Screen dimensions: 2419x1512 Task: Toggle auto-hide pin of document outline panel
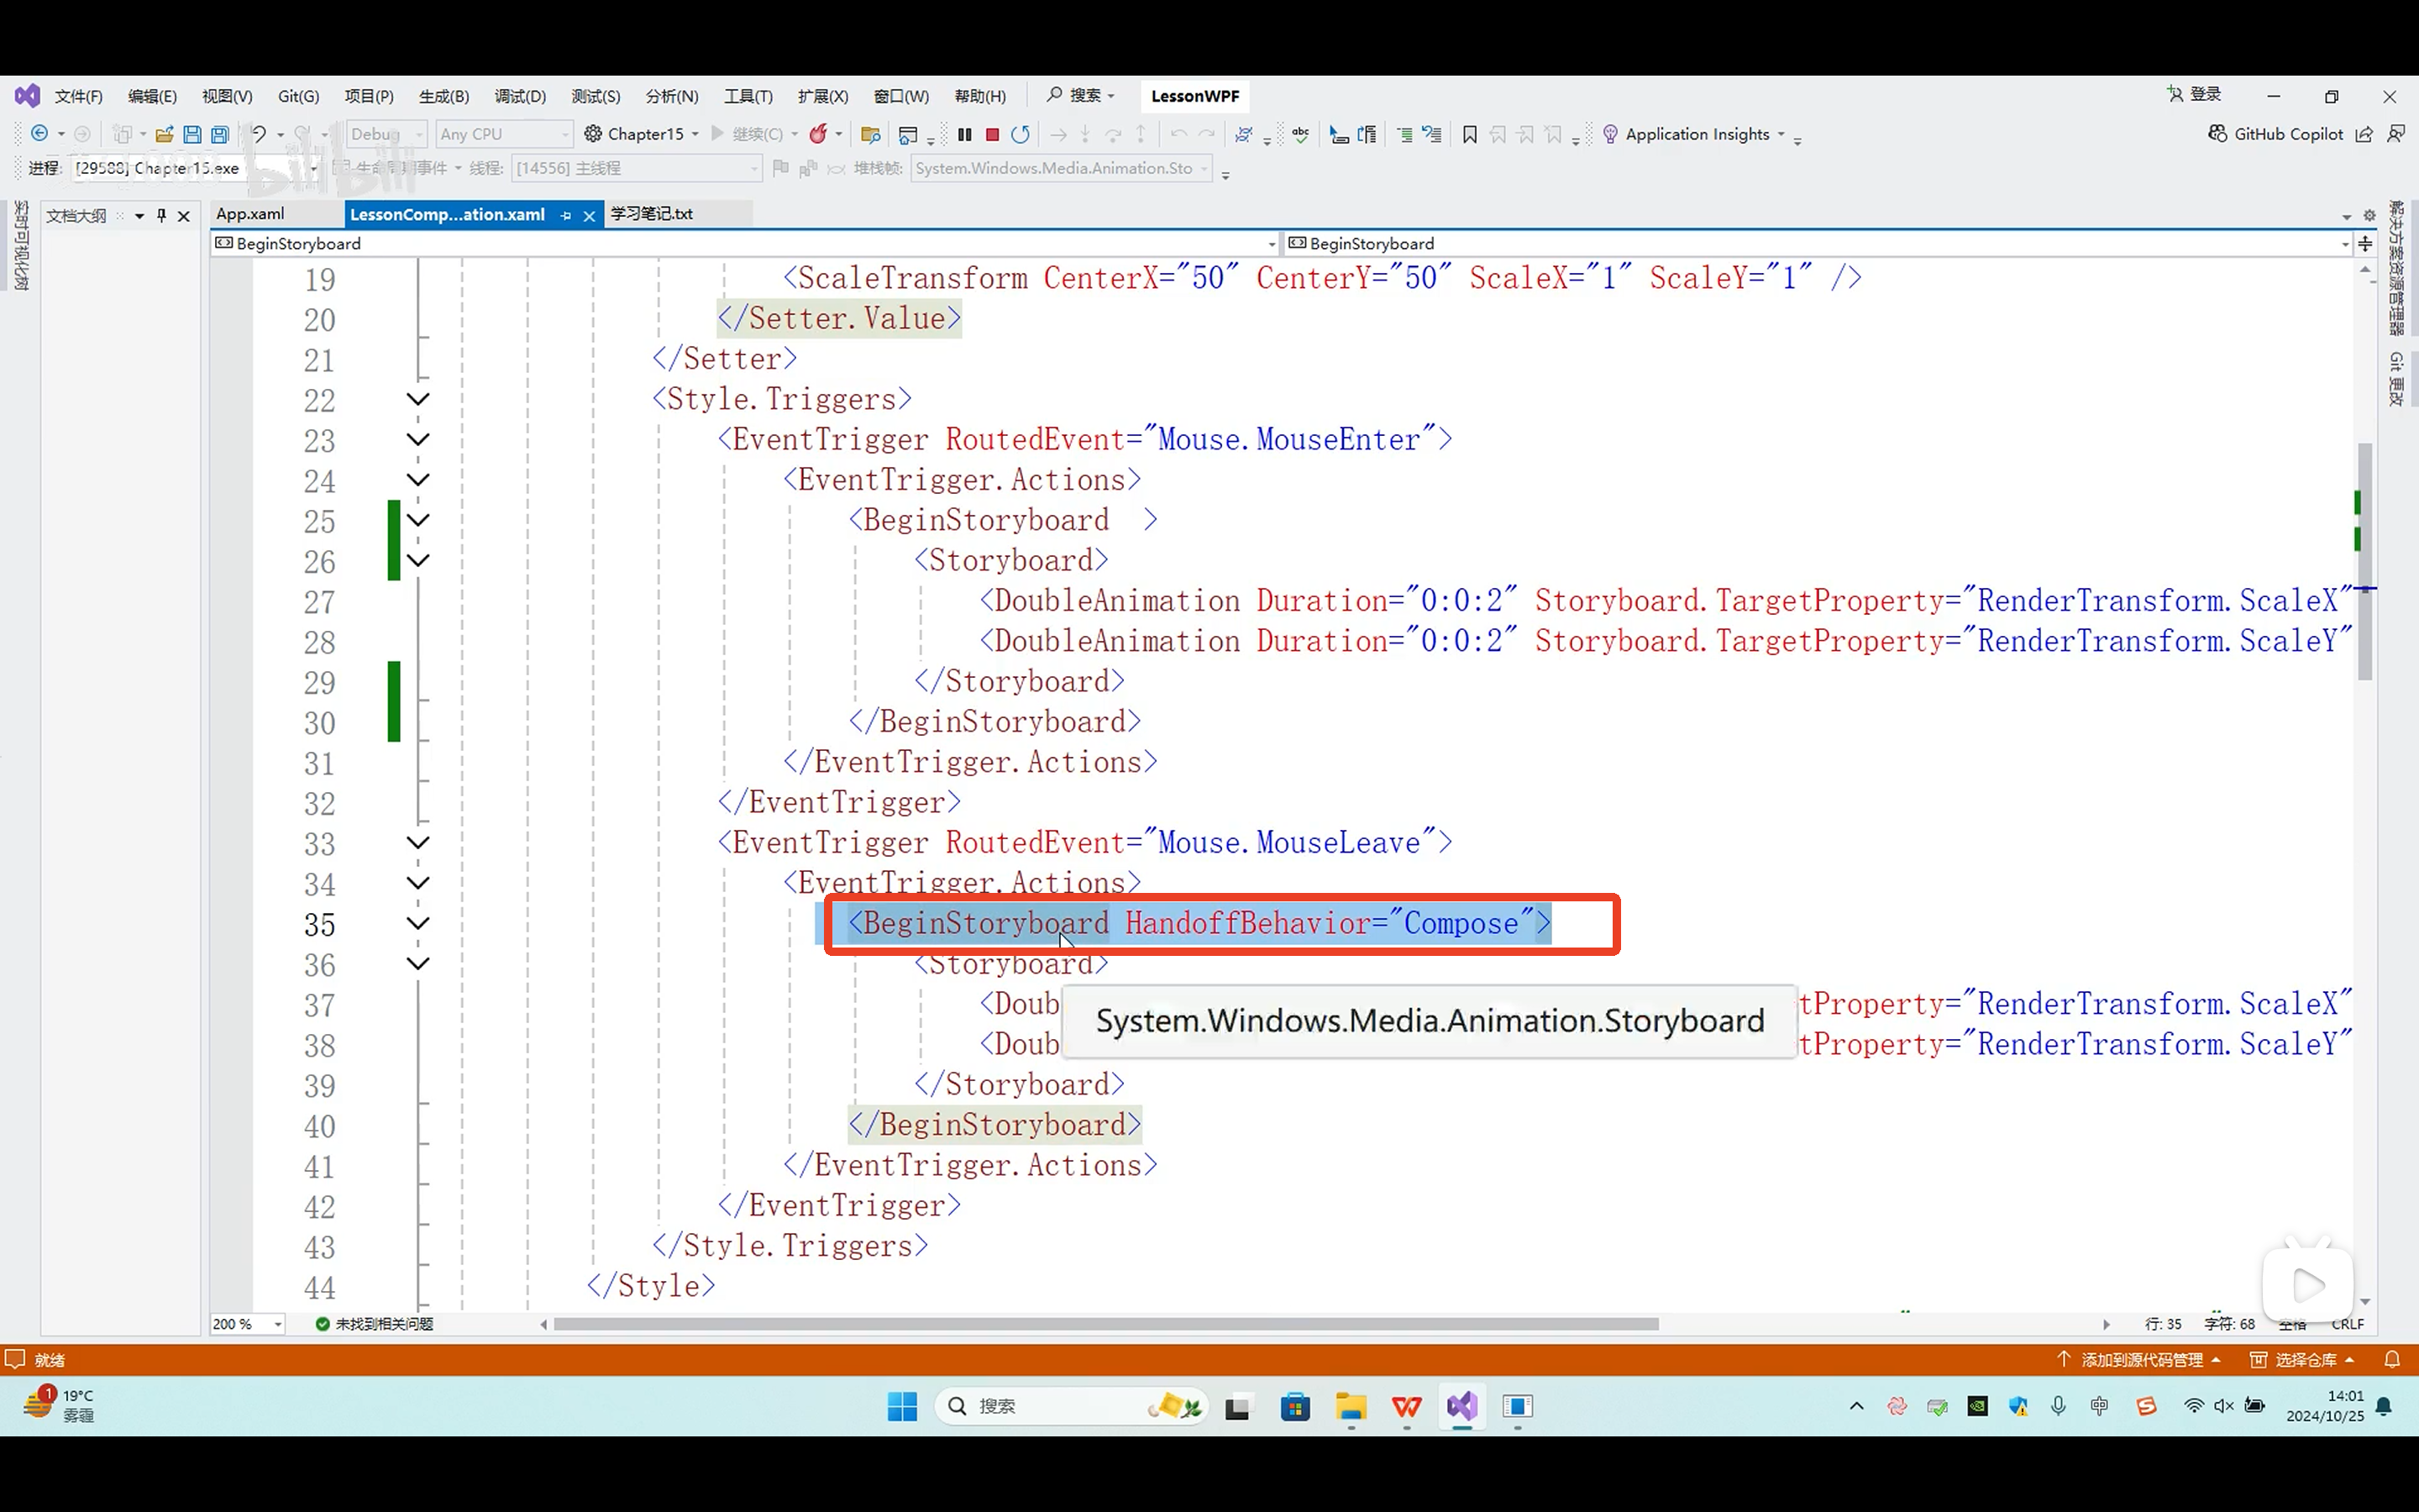click(x=161, y=215)
